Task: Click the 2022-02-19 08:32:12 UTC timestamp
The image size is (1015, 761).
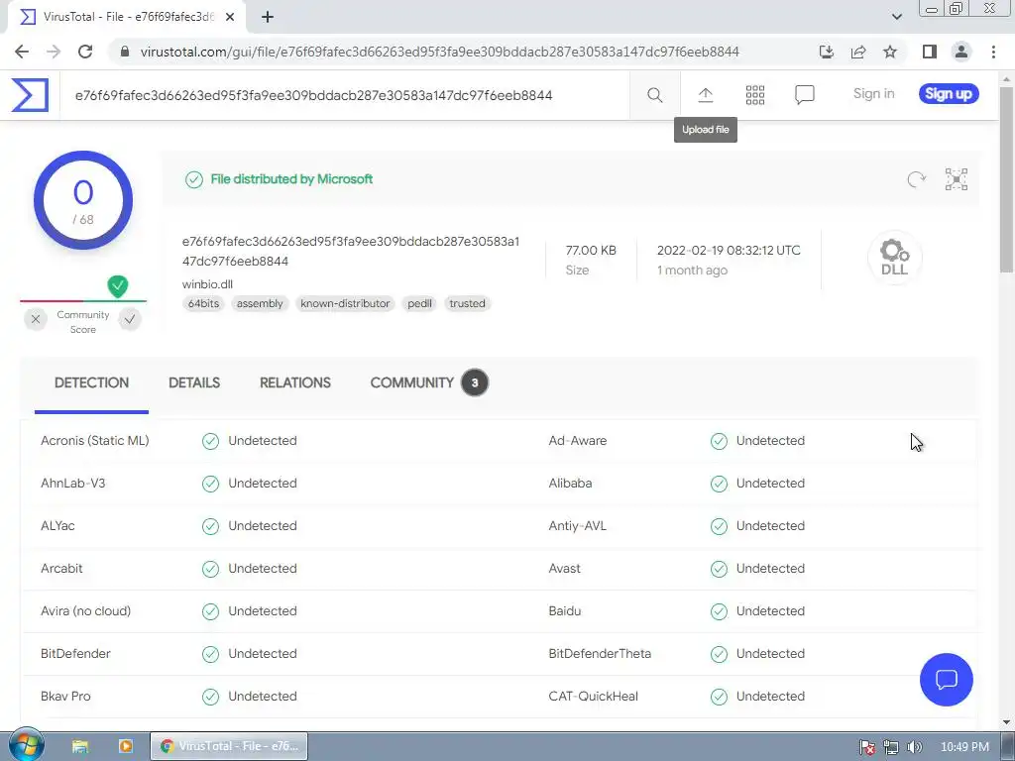Action: pos(729,251)
